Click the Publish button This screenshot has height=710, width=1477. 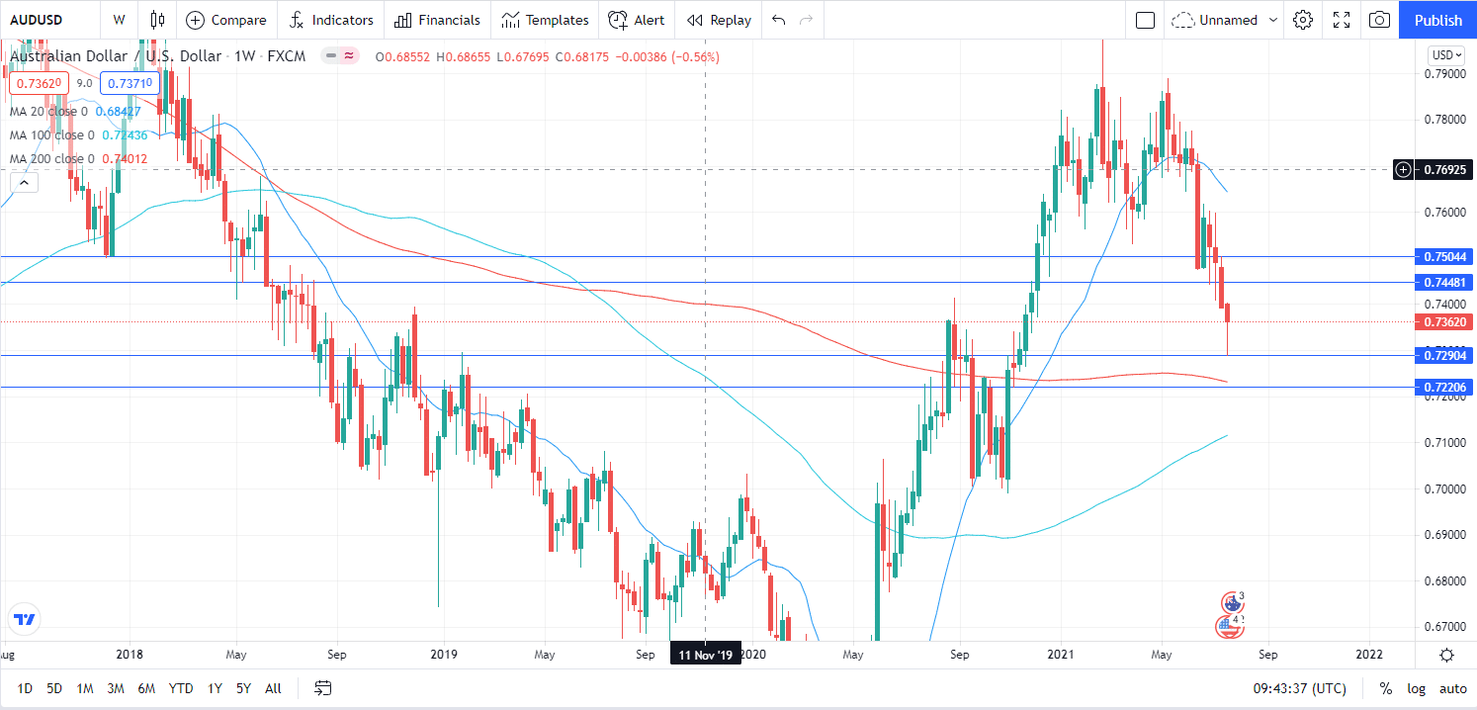pyautogui.click(x=1437, y=20)
